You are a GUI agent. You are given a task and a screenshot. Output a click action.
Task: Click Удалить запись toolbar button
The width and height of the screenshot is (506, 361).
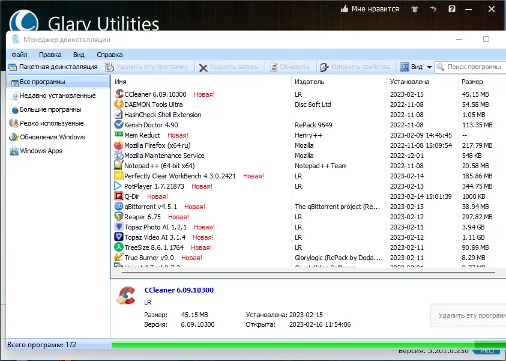[x=229, y=67]
